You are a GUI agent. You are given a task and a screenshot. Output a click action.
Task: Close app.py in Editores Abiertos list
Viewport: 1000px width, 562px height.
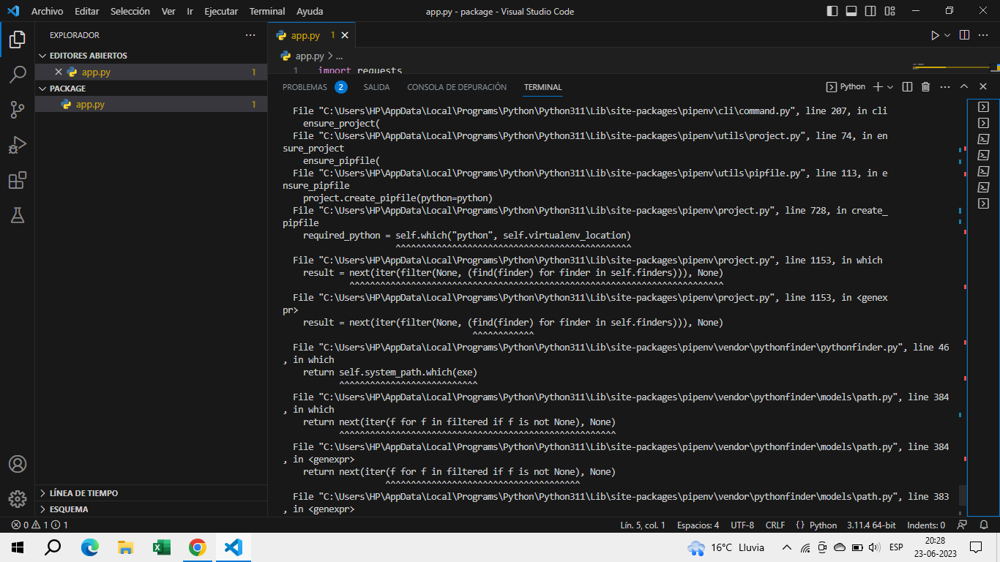(59, 72)
